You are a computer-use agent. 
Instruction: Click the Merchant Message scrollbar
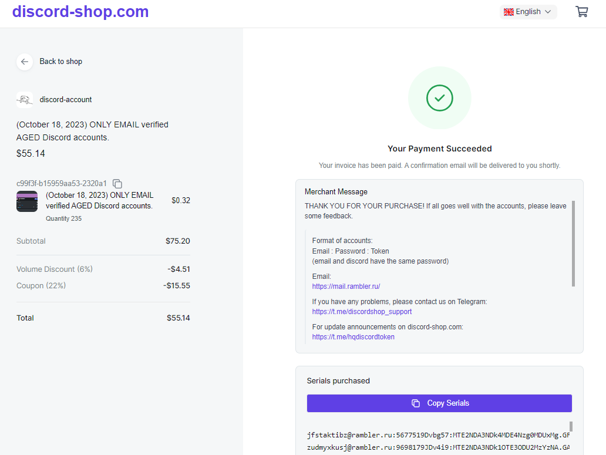coord(573,243)
